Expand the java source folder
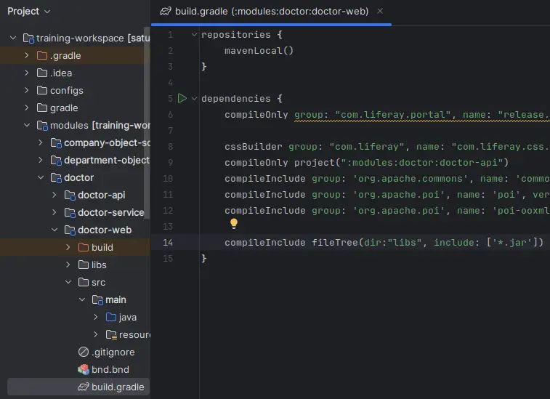 coord(95,317)
